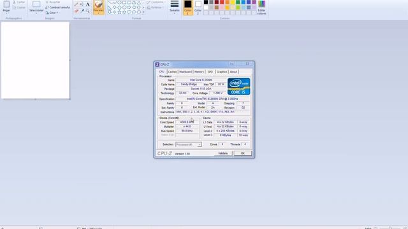
Task: Choose the Line shape
Action: click(x=110, y=3)
